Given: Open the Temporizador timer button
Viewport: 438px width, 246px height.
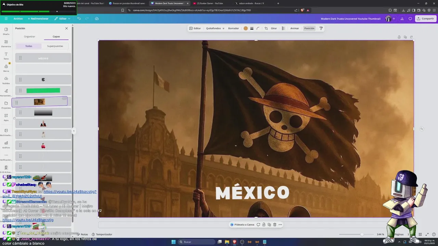Looking at the screenshot, I should [102, 234].
